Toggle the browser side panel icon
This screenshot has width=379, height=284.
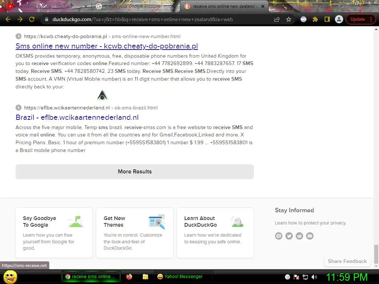coord(327,19)
